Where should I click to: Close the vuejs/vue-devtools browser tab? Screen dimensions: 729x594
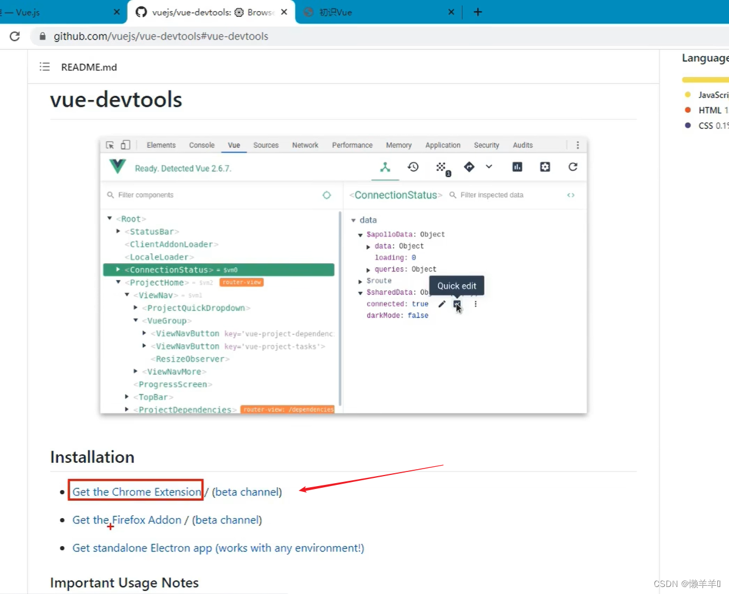(x=284, y=12)
